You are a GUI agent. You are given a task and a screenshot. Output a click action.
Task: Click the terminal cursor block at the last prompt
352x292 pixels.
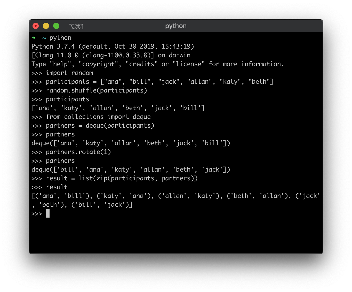tap(48, 213)
